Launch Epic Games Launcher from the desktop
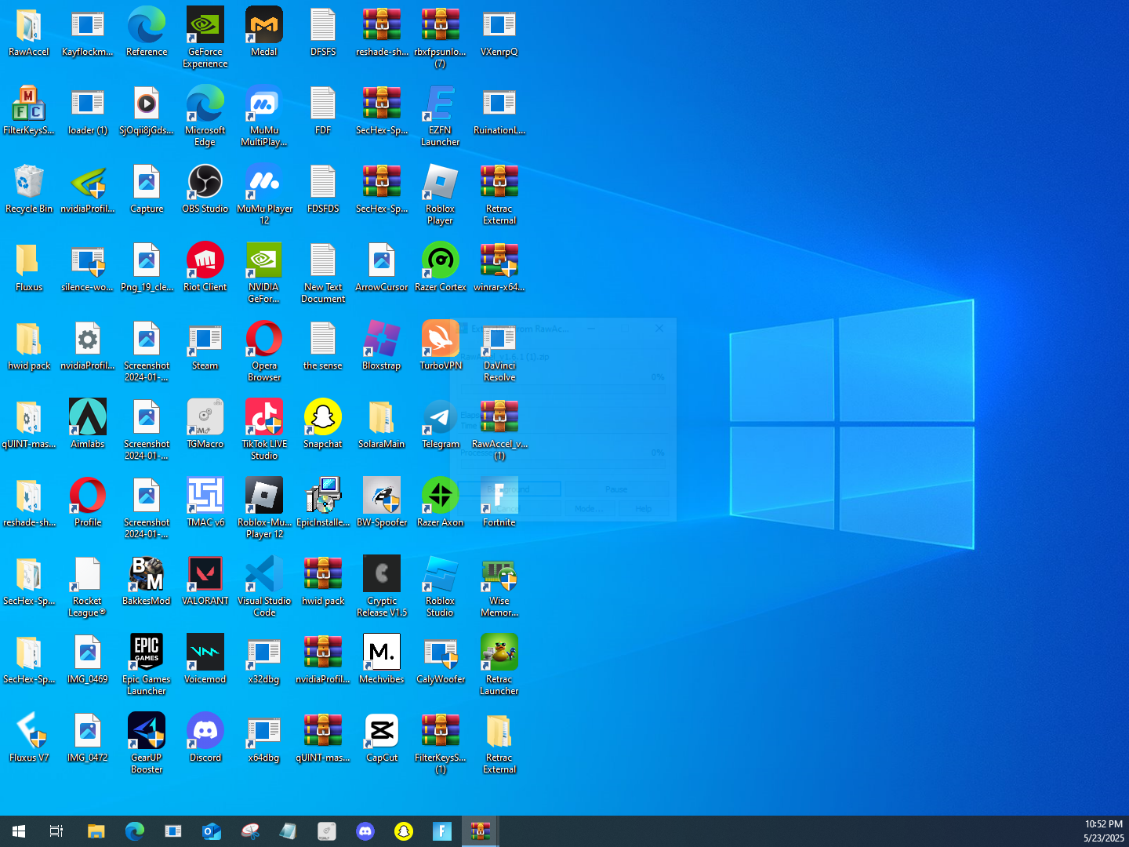Viewport: 1129px width, 847px height. tap(147, 653)
